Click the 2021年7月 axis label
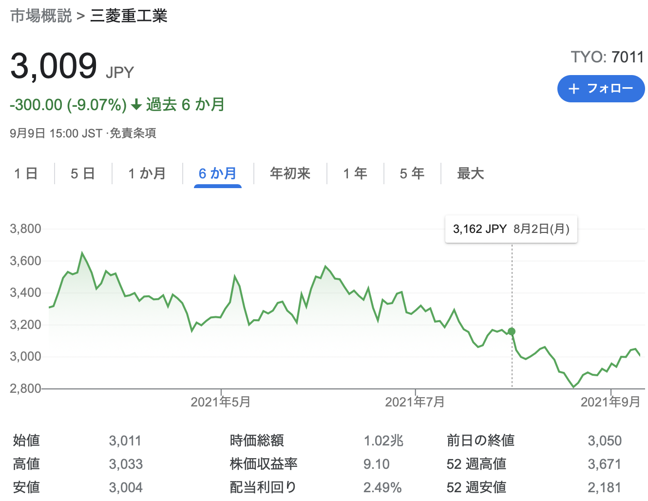The image size is (648, 501). 415,402
